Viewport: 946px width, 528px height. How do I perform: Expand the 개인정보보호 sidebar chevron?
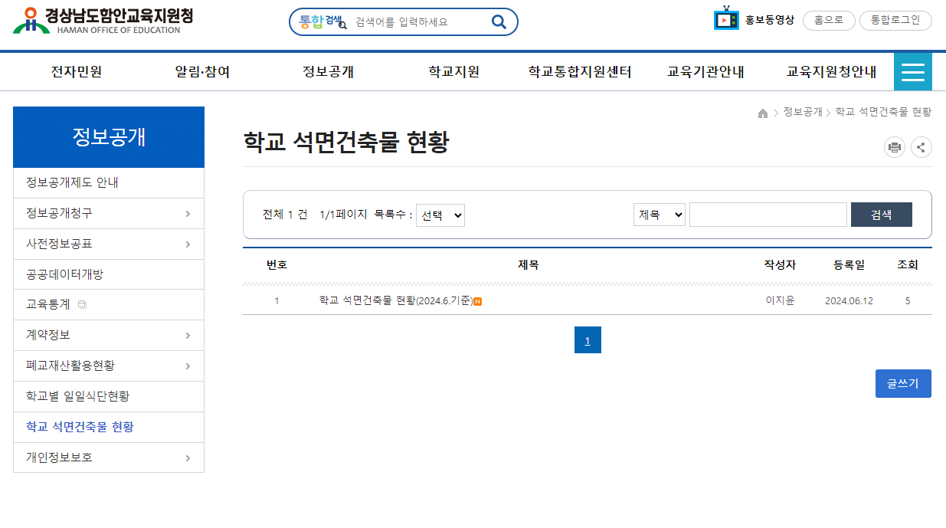(188, 458)
